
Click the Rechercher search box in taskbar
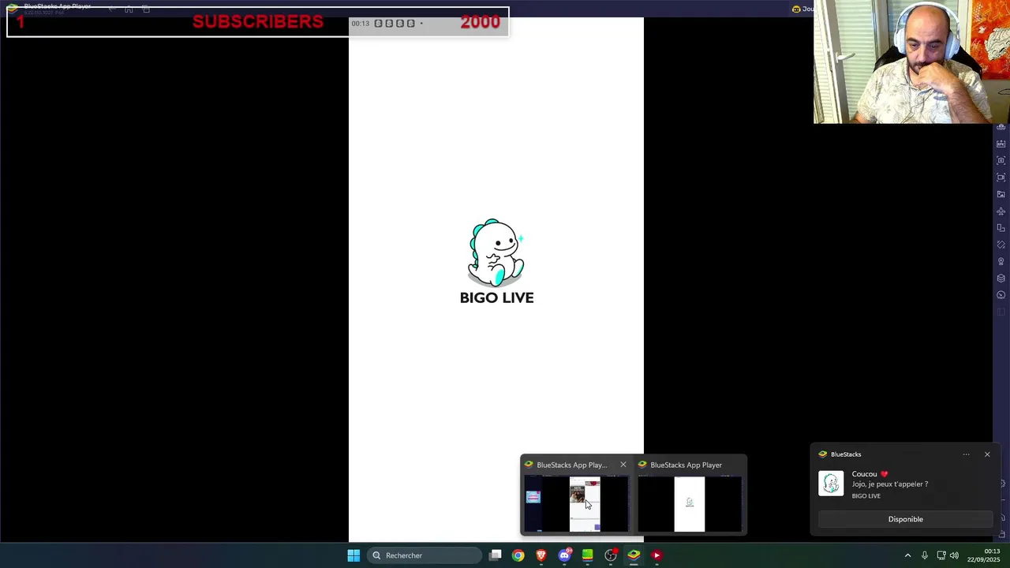[x=425, y=555]
